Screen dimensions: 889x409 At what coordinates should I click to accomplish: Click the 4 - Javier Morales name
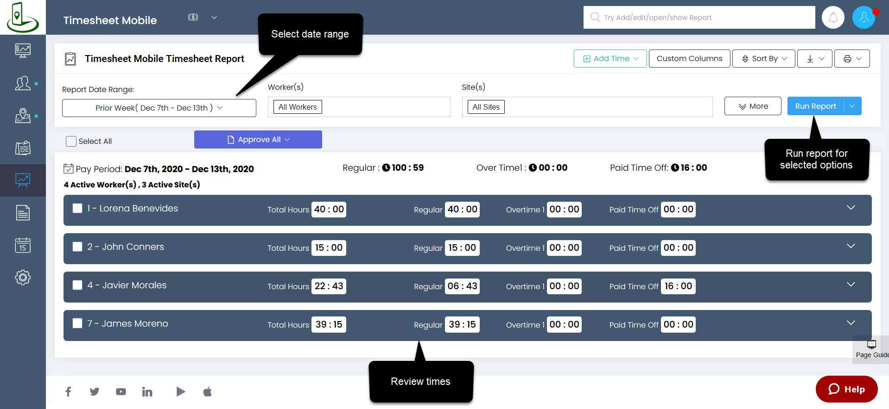point(127,285)
